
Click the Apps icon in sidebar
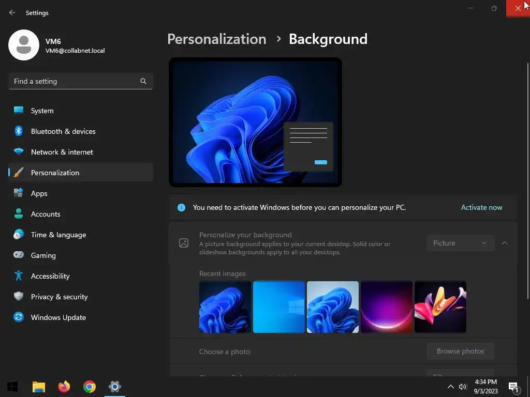(x=19, y=193)
